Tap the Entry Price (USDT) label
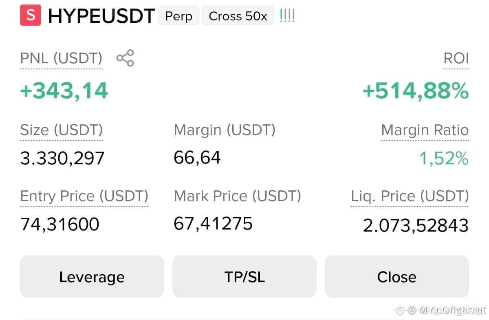The image size is (489, 320). [84, 196]
